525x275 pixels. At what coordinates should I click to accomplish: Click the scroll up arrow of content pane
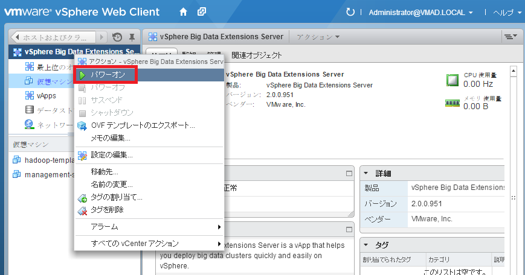coord(514,71)
